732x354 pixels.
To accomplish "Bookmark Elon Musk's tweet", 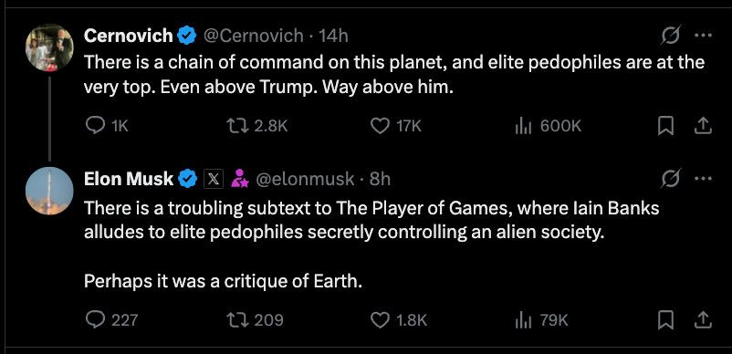I will coord(665,319).
